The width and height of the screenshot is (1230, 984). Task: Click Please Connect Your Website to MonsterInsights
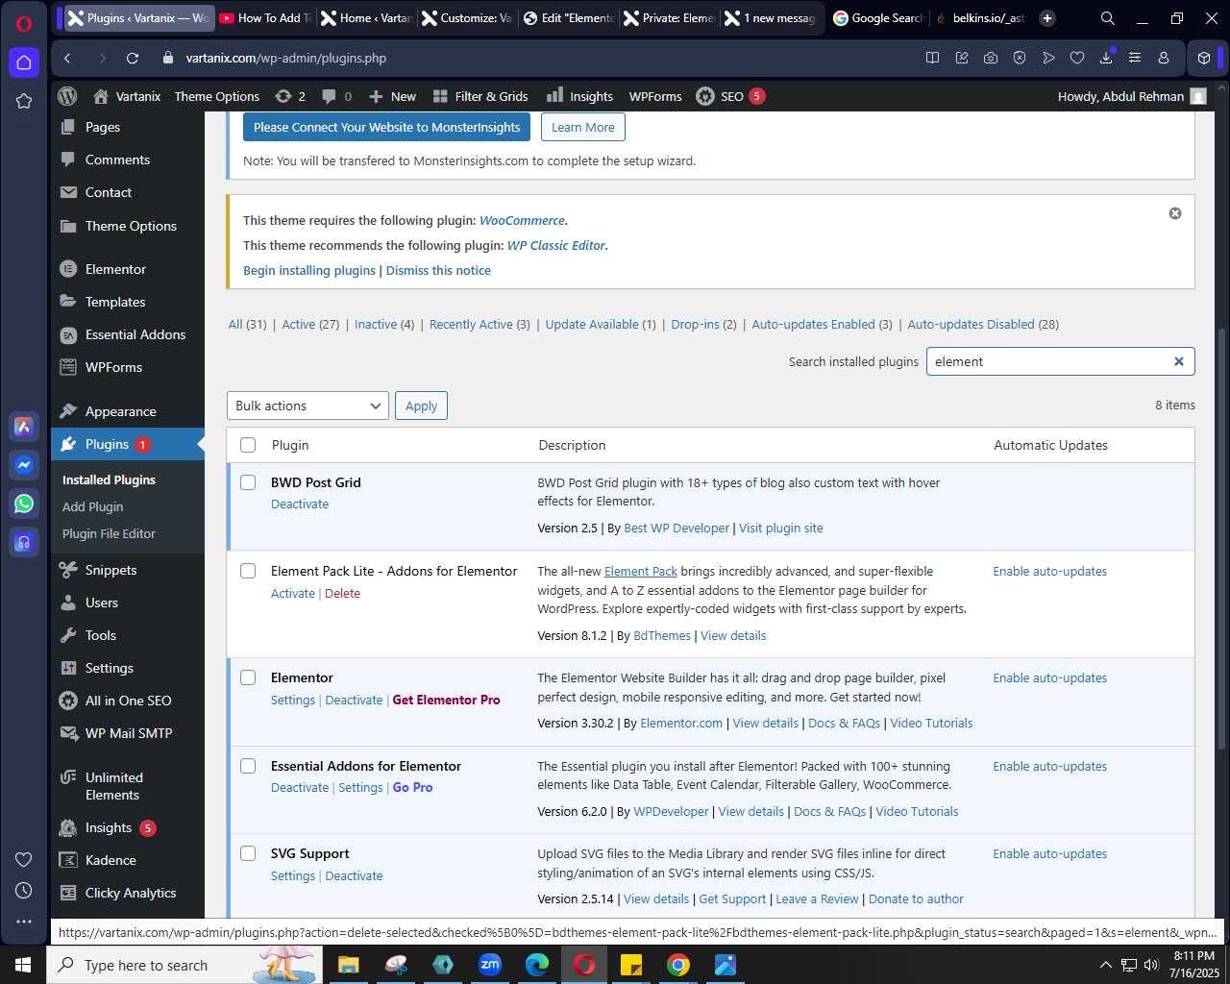coord(387,127)
